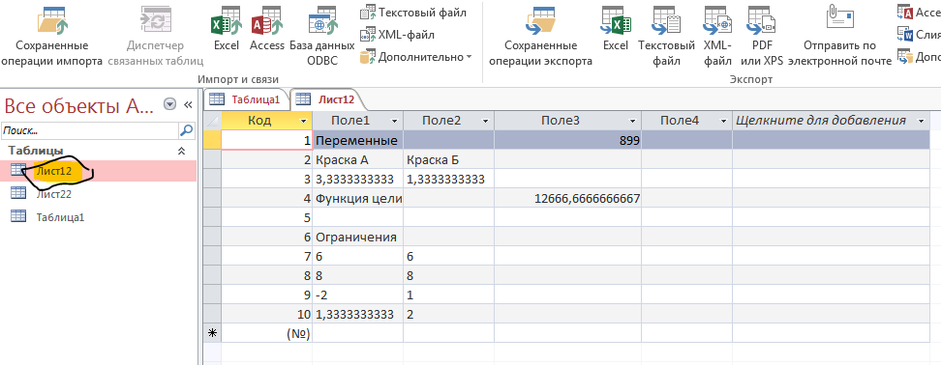Screen dimensions: 941x365
Task: Select row 1 via its row selector
Action: [212, 140]
